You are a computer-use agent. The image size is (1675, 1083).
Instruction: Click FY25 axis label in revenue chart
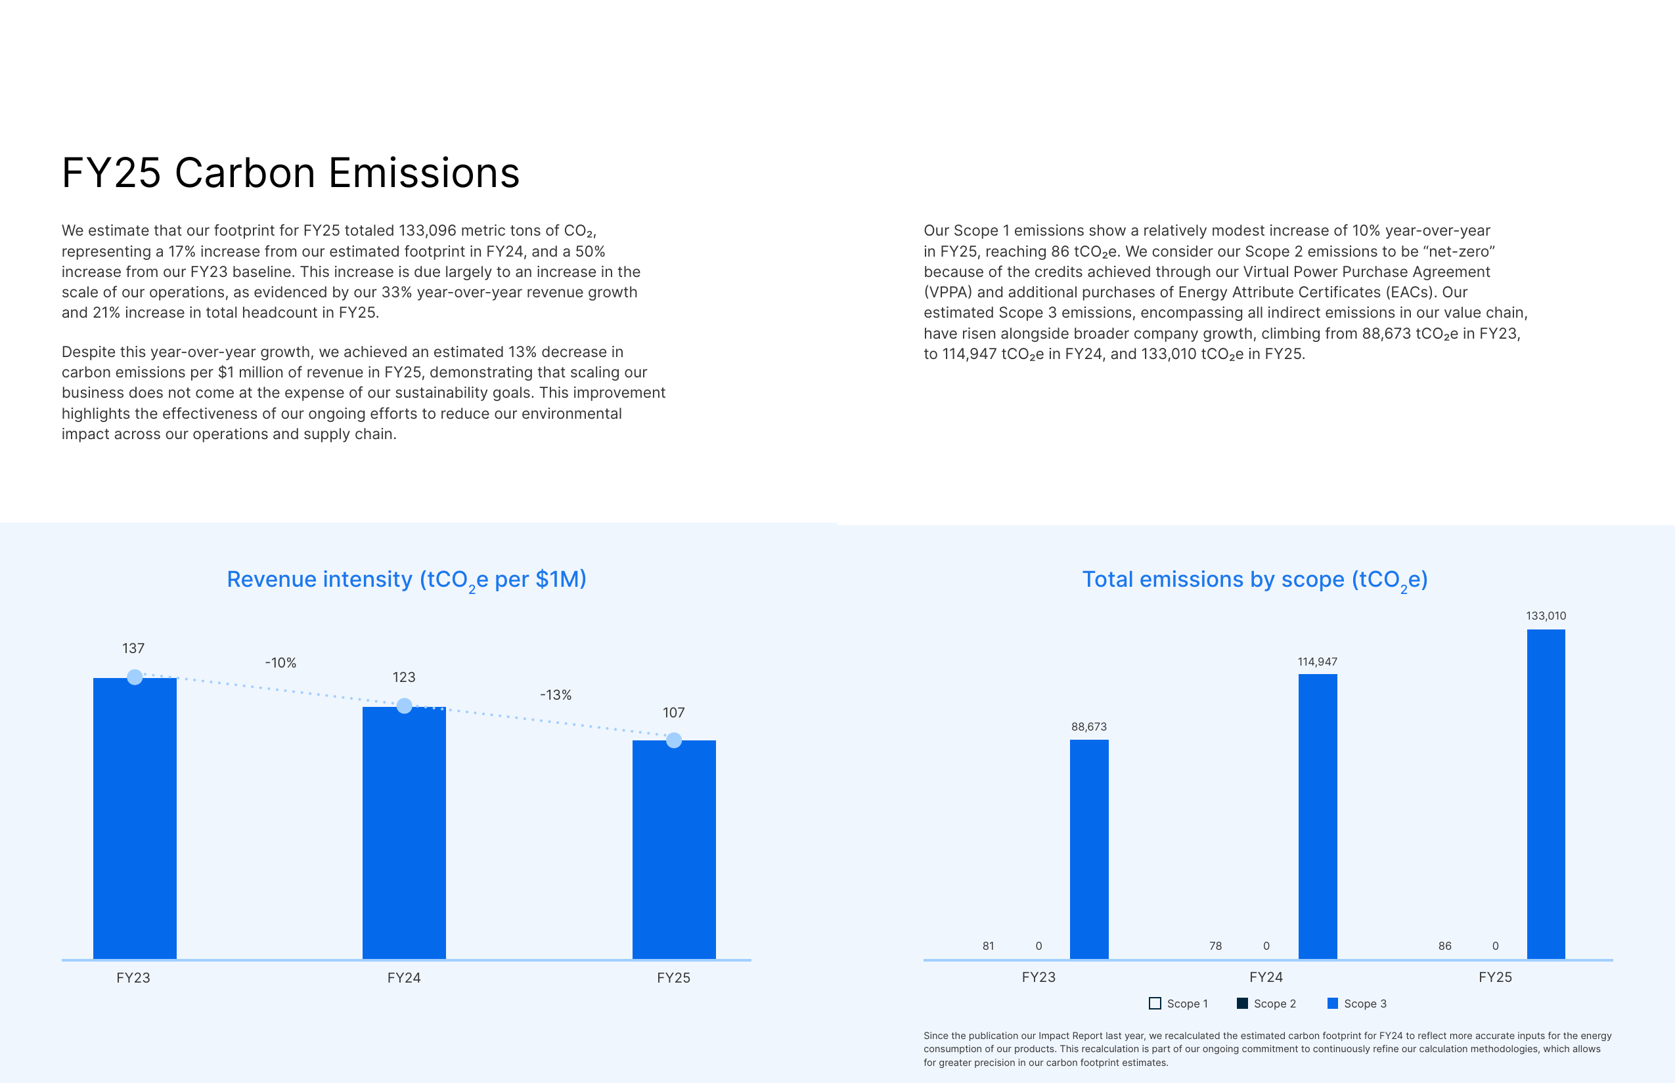pos(673,977)
